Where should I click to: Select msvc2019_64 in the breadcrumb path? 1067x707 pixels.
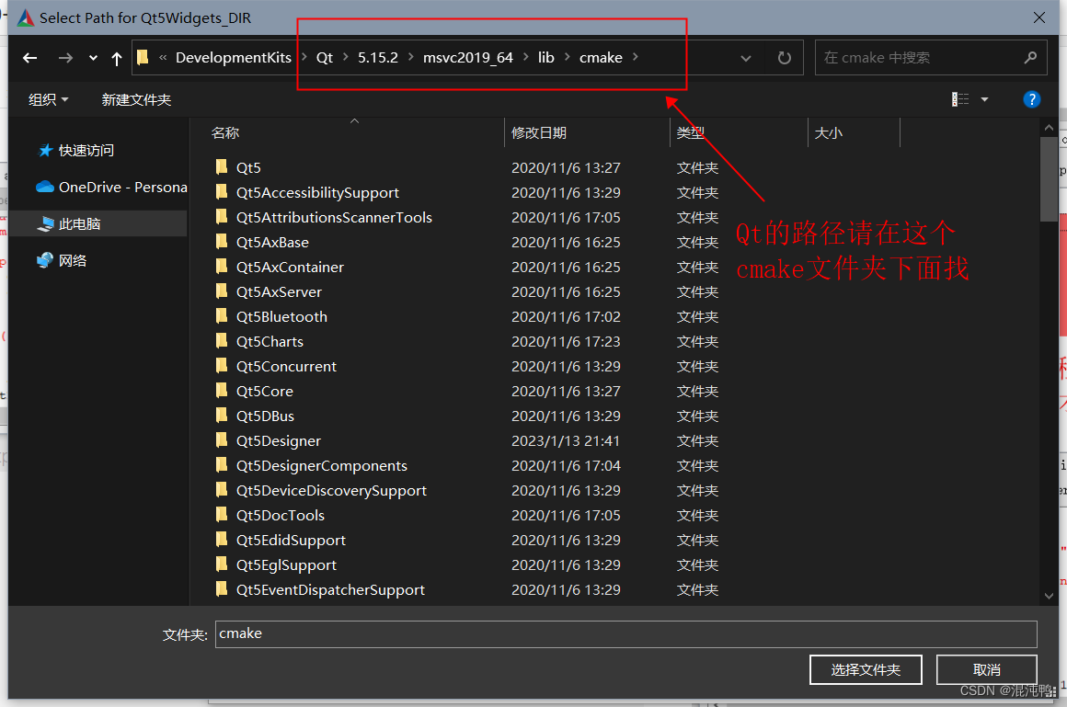tap(468, 58)
